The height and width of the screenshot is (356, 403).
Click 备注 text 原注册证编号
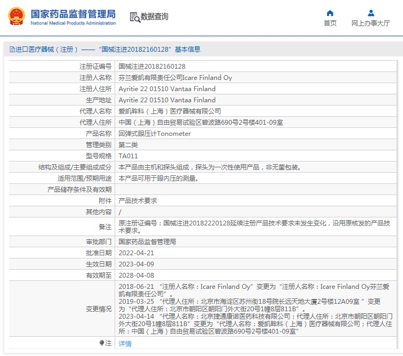click(x=254, y=226)
